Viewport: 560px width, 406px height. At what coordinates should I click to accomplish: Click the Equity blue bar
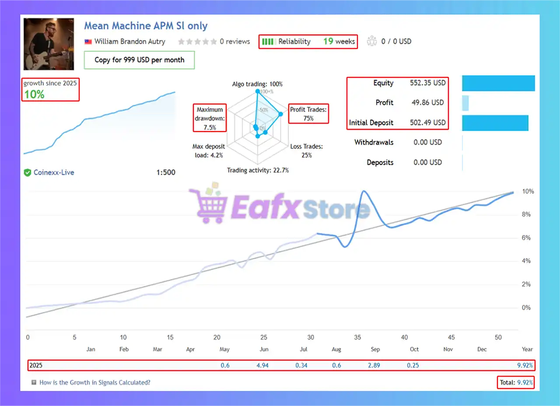[498, 83]
